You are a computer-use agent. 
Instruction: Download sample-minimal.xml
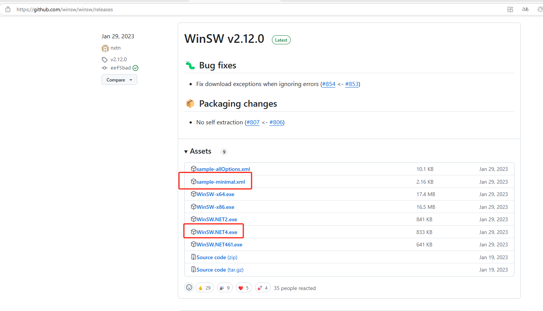[x=221, y=182]
